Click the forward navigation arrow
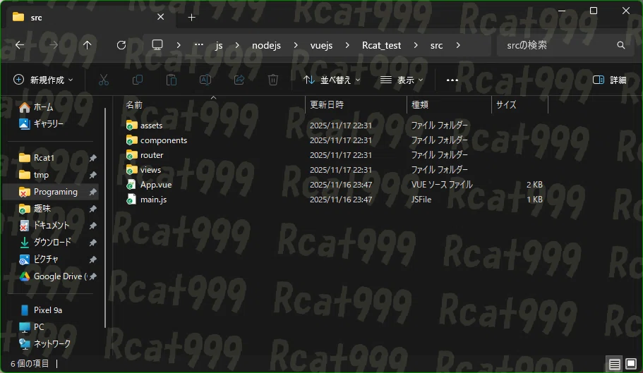Screen dimensions: 643x373 (54, 45)
